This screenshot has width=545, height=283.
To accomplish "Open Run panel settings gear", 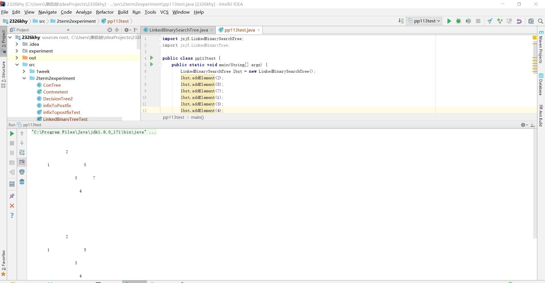I will [x=524, y=125].
